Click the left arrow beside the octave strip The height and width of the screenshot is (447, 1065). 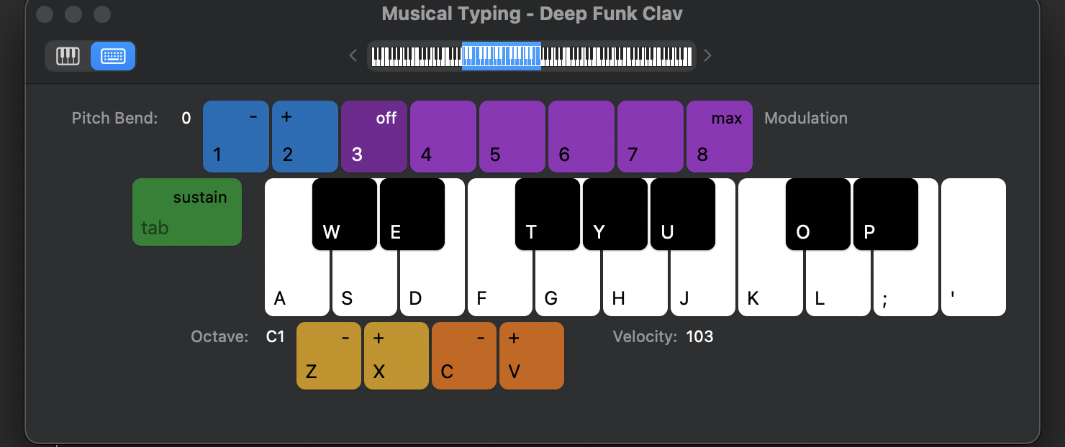(353, 55)
